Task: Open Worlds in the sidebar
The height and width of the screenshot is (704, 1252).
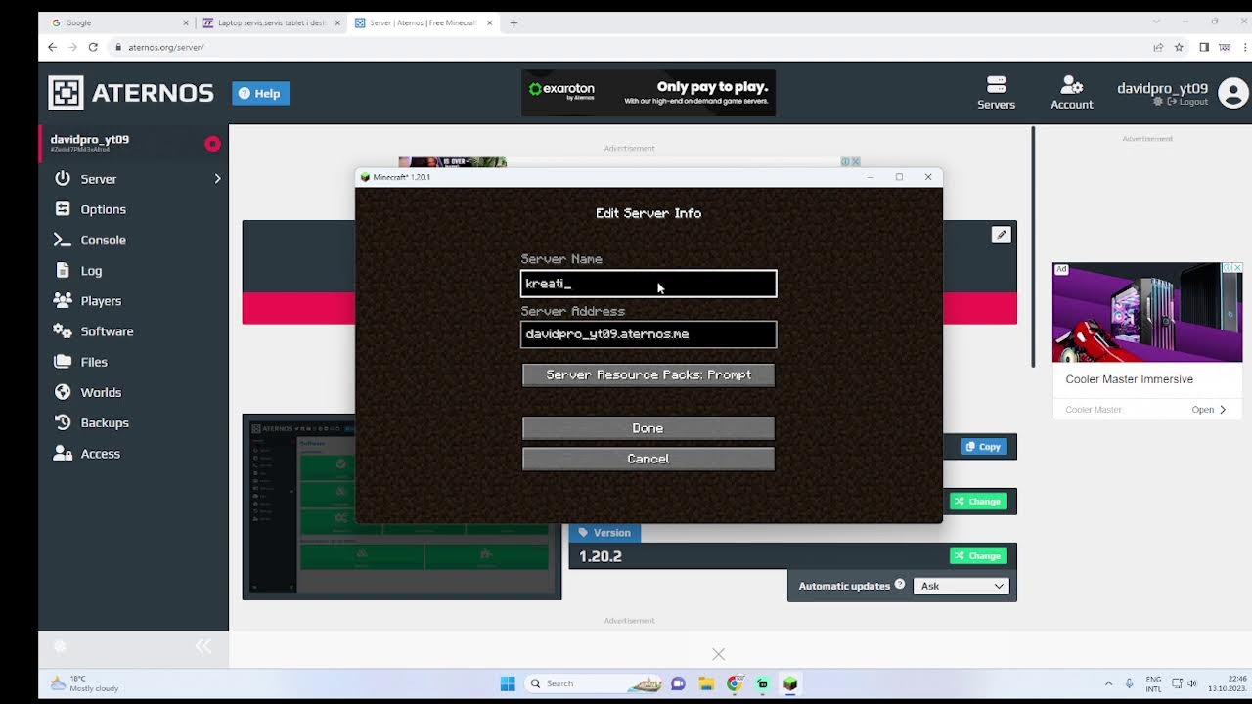Action: (101, 392)
